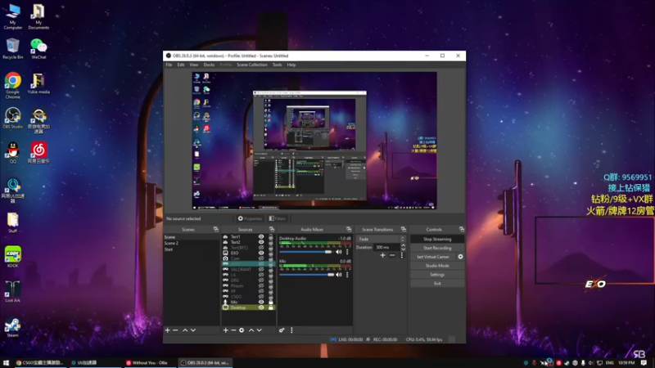Open Desktop Audio channel three-dot options
655x368 pixels.
[347, 252]
